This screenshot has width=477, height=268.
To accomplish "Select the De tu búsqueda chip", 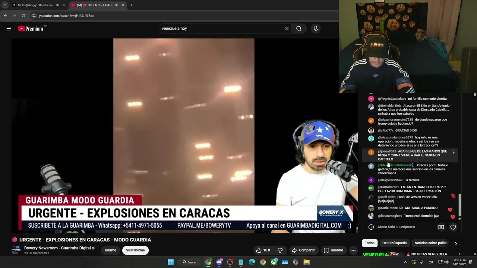I will pos(394,243).
